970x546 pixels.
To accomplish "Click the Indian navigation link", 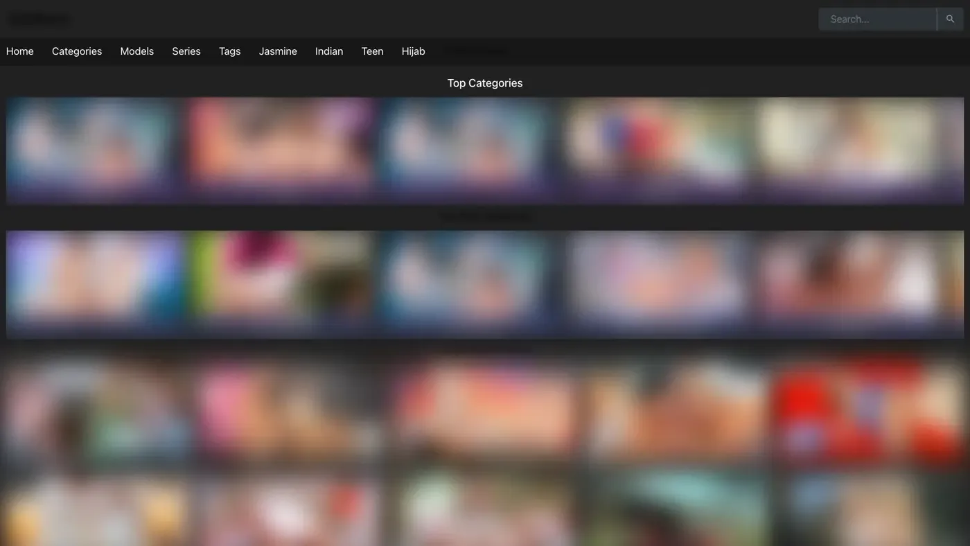I will click(329, 51).
